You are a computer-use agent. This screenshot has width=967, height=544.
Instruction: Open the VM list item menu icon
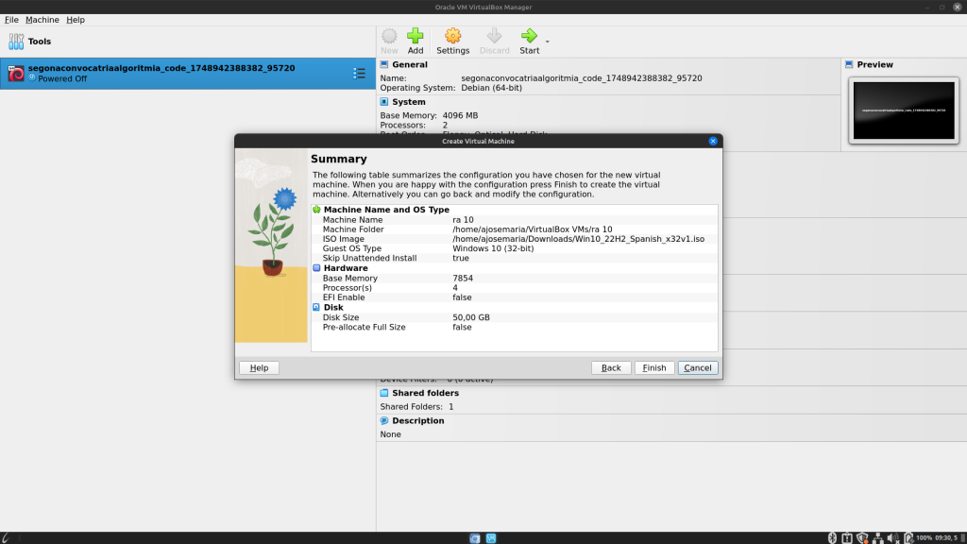click(x=359, y=74)
